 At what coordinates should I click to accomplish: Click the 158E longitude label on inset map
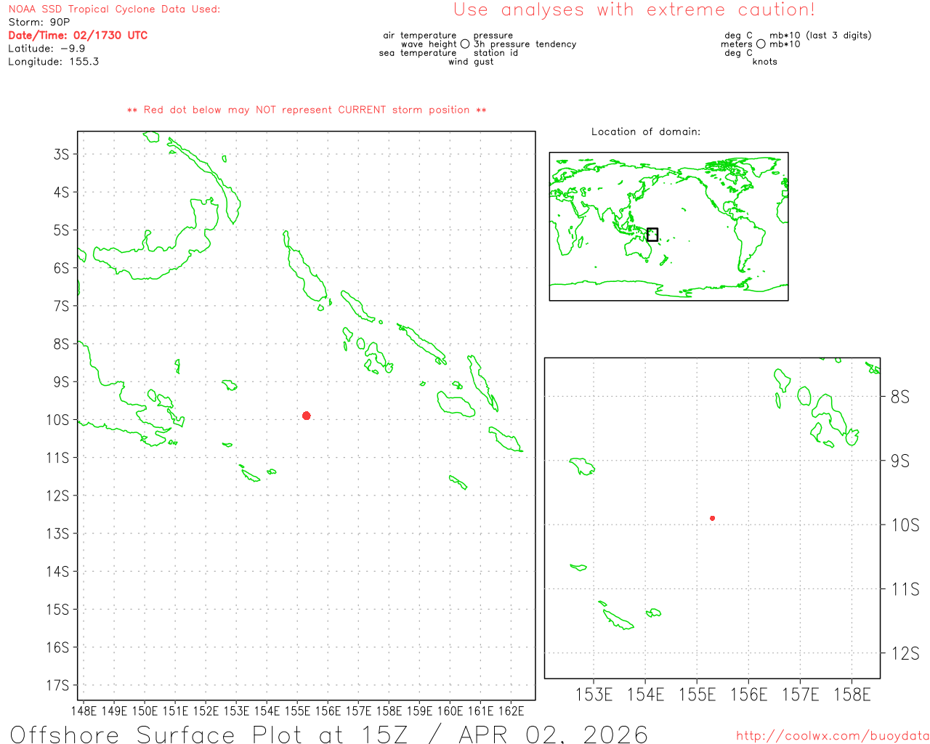(x=852, y=695)
